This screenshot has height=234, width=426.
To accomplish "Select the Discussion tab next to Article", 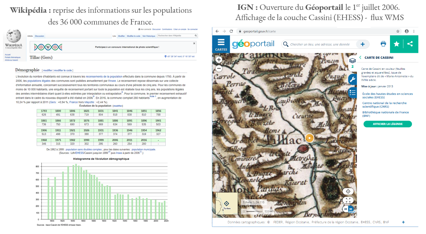I will point(40,36).
